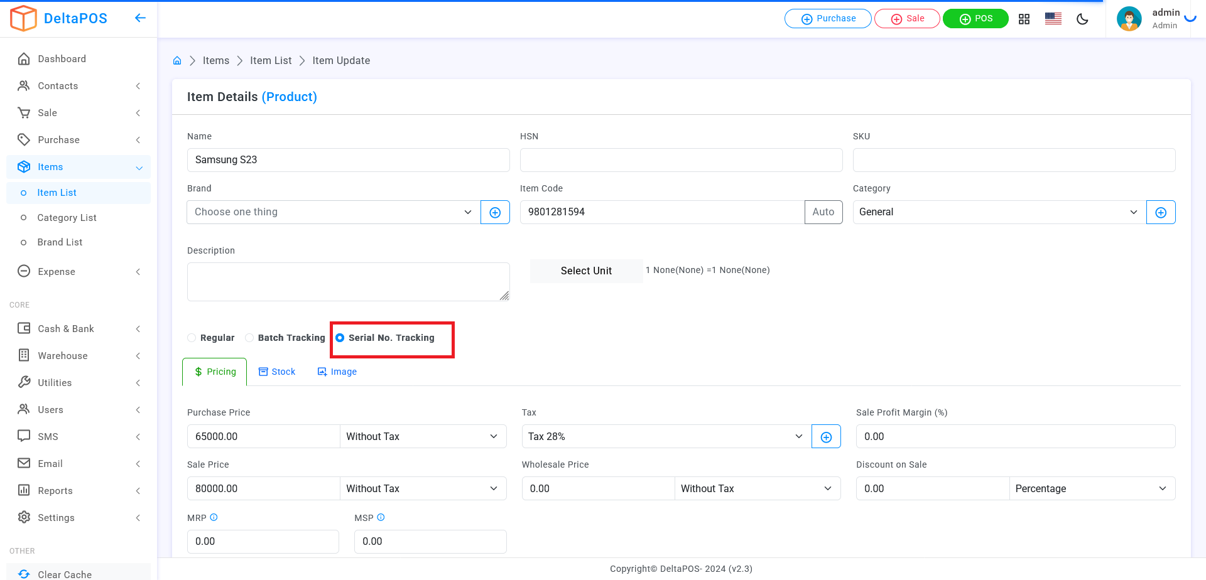The image size is (1206, 580).
Task: Click the Email envelope icon
Action: pyautogui.click(x=24, y=463)
